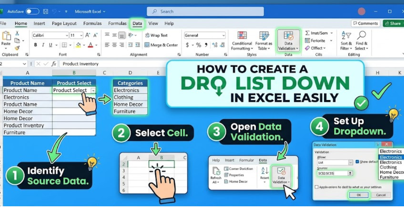Viewport: 404px width, 211px height.
Task: Apply the dollar currency format
Action: point(188,45)
